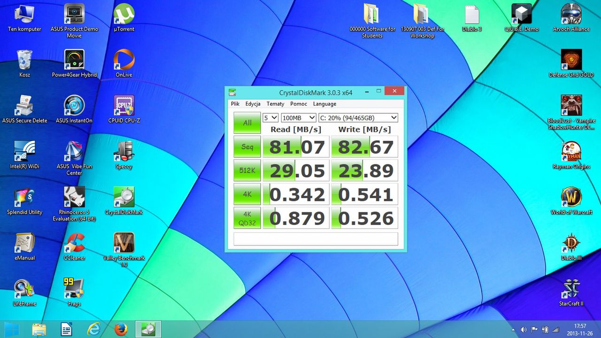
Task: Run the plain 4K test
Action: (247, 194)
